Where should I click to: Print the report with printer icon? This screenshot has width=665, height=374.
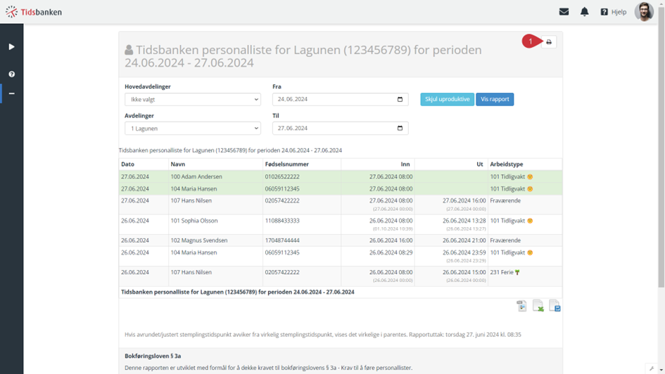[x=549, y=42]
